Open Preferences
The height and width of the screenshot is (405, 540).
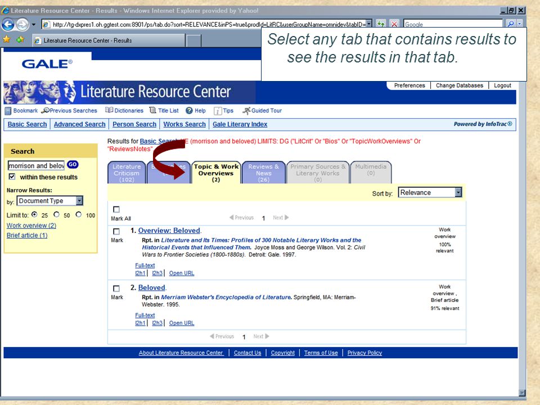coord(409,85)
